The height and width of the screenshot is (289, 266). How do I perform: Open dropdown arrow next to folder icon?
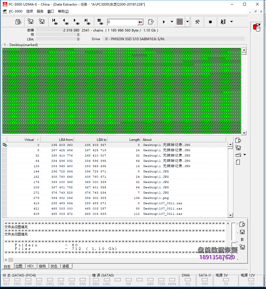(245, 155)
